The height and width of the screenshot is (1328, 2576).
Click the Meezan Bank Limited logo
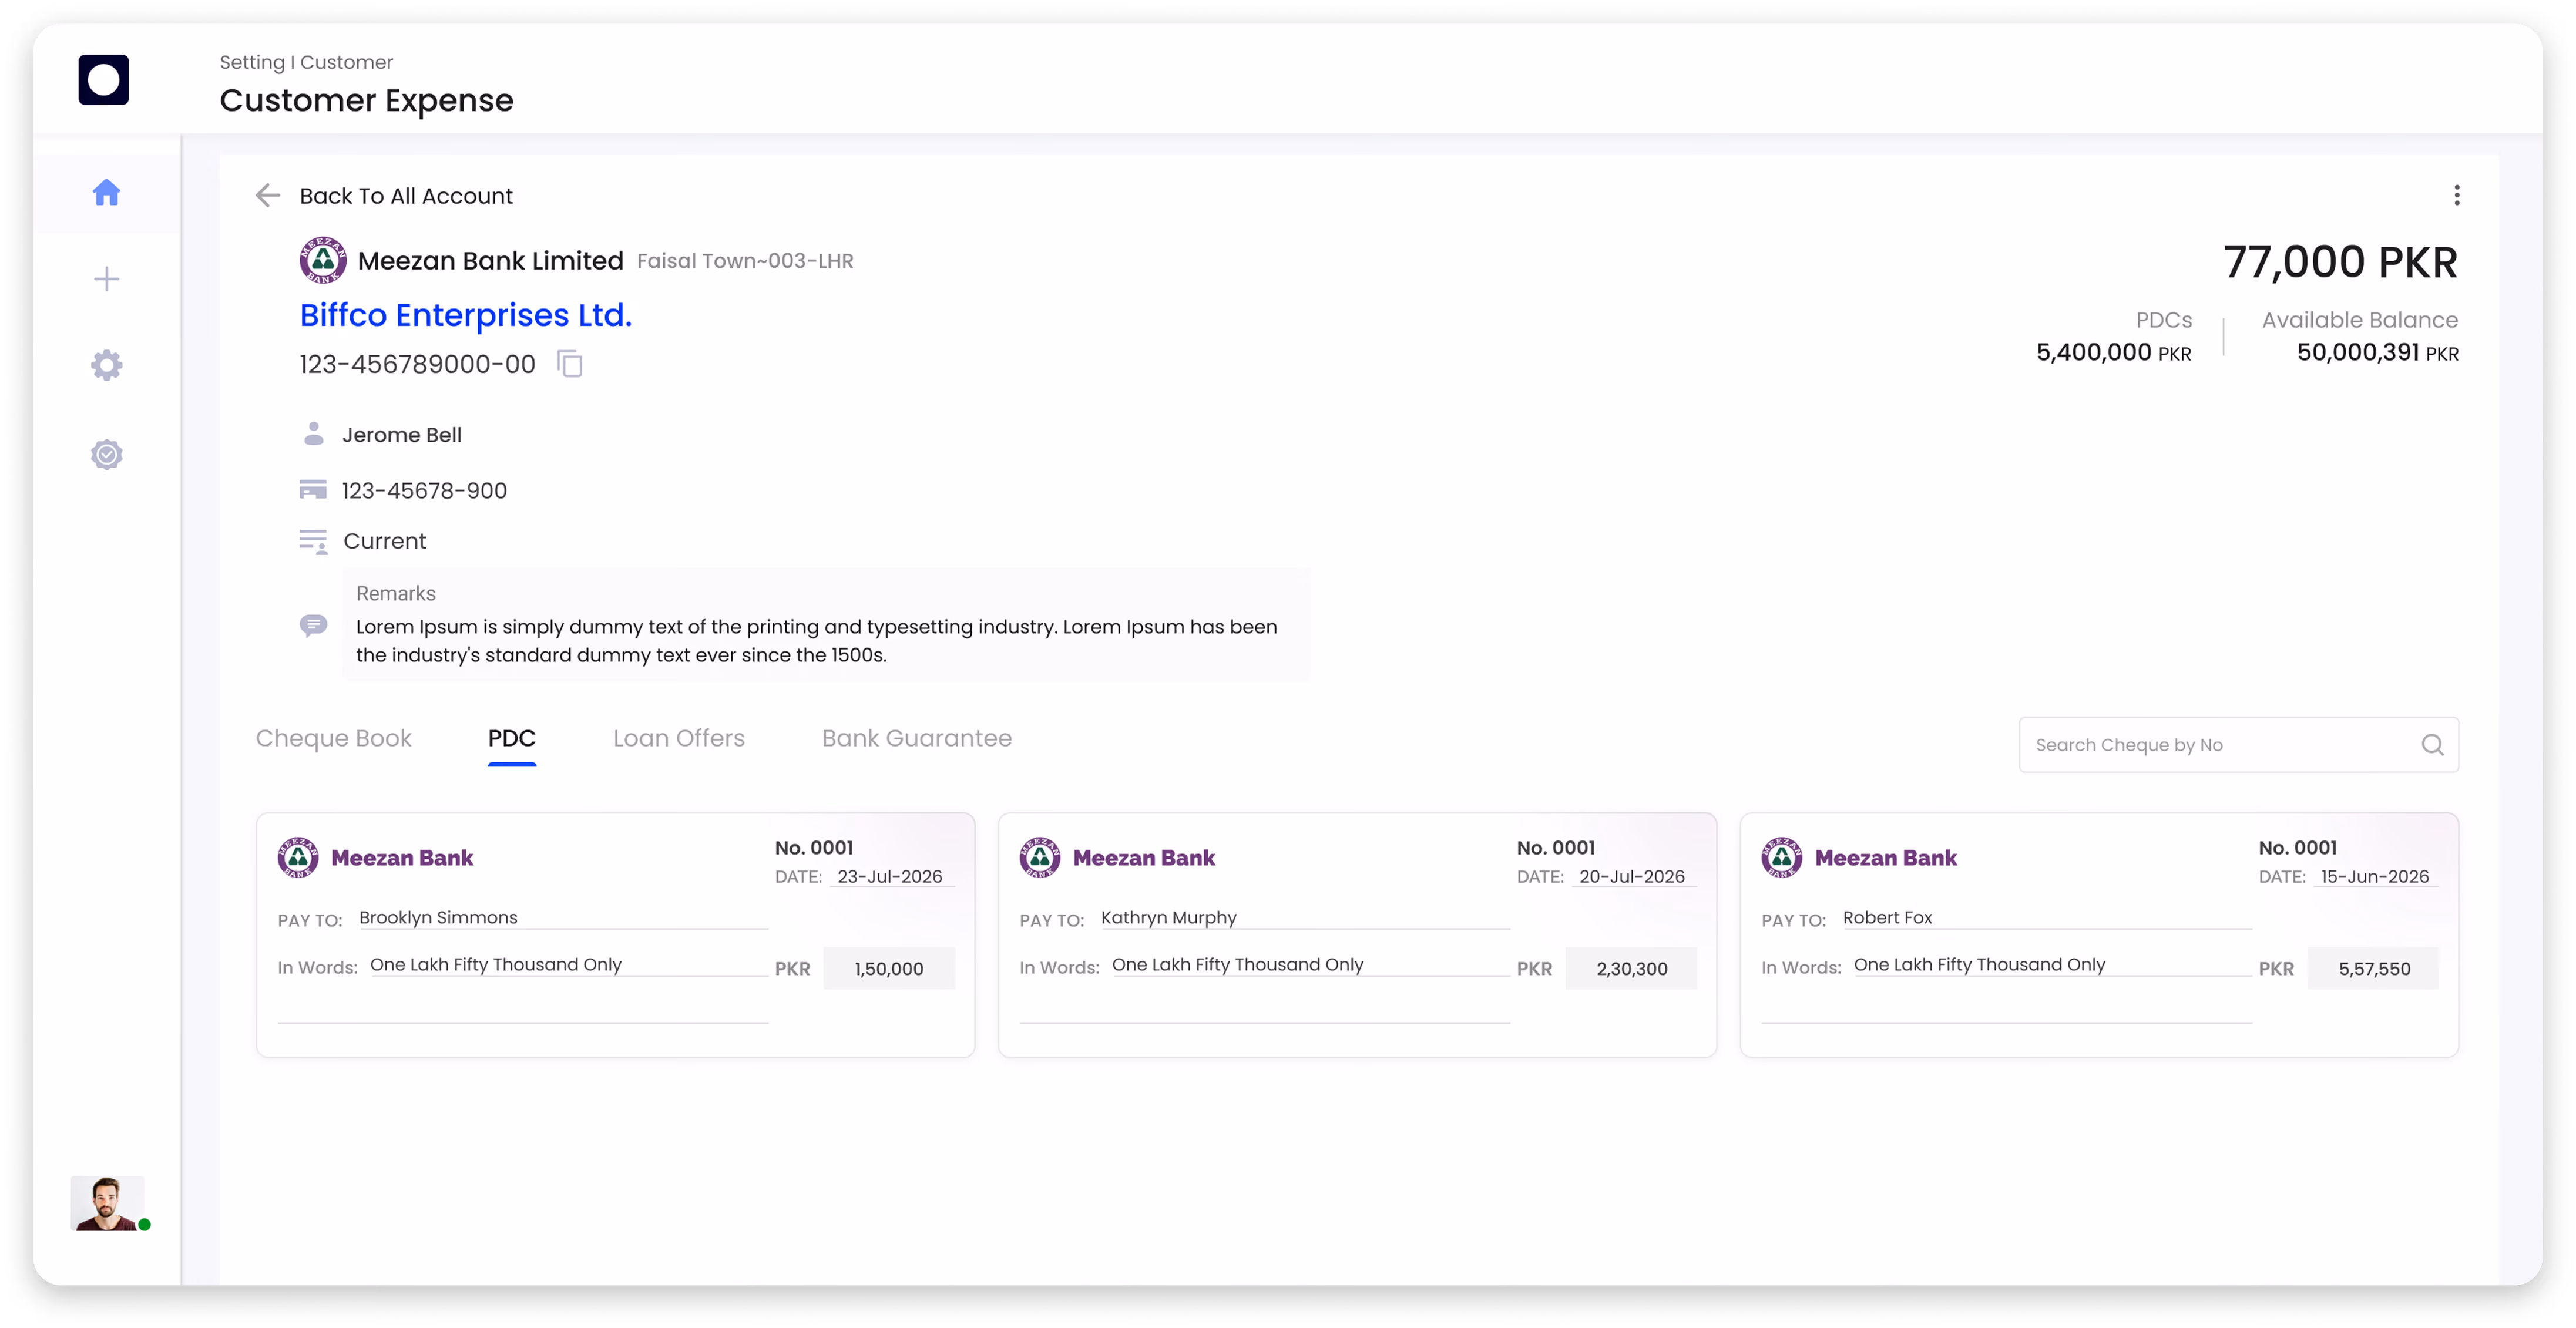click(322, 260)
